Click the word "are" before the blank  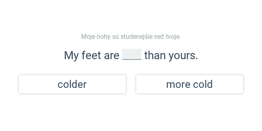click(112, 55)
